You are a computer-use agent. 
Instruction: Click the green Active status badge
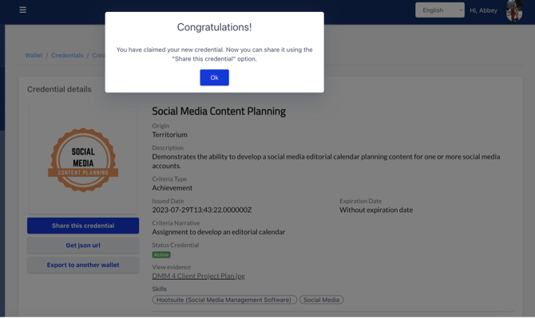point(161,255)
